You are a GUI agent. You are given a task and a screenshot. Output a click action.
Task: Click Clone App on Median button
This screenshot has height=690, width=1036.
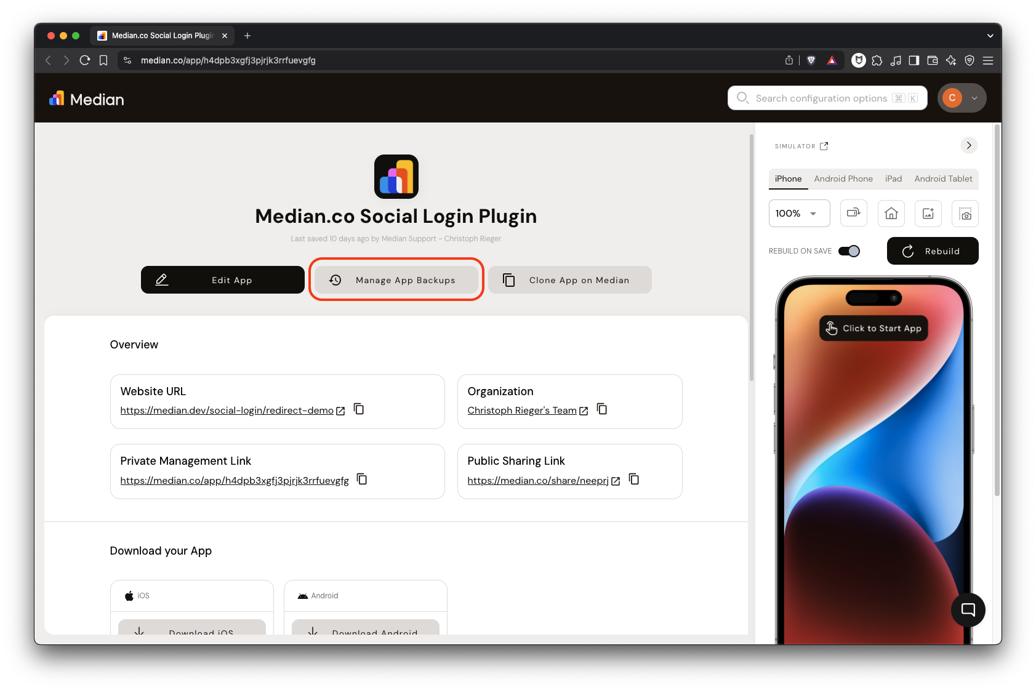tap(570, 280)
